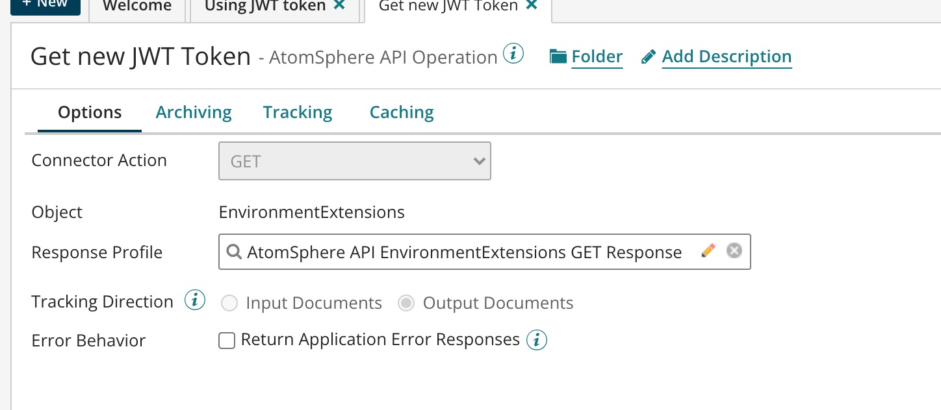Close the Get new JWT Token tab
Image resolution: width=941 pixels, height=410 pixels.
point(532,5)
